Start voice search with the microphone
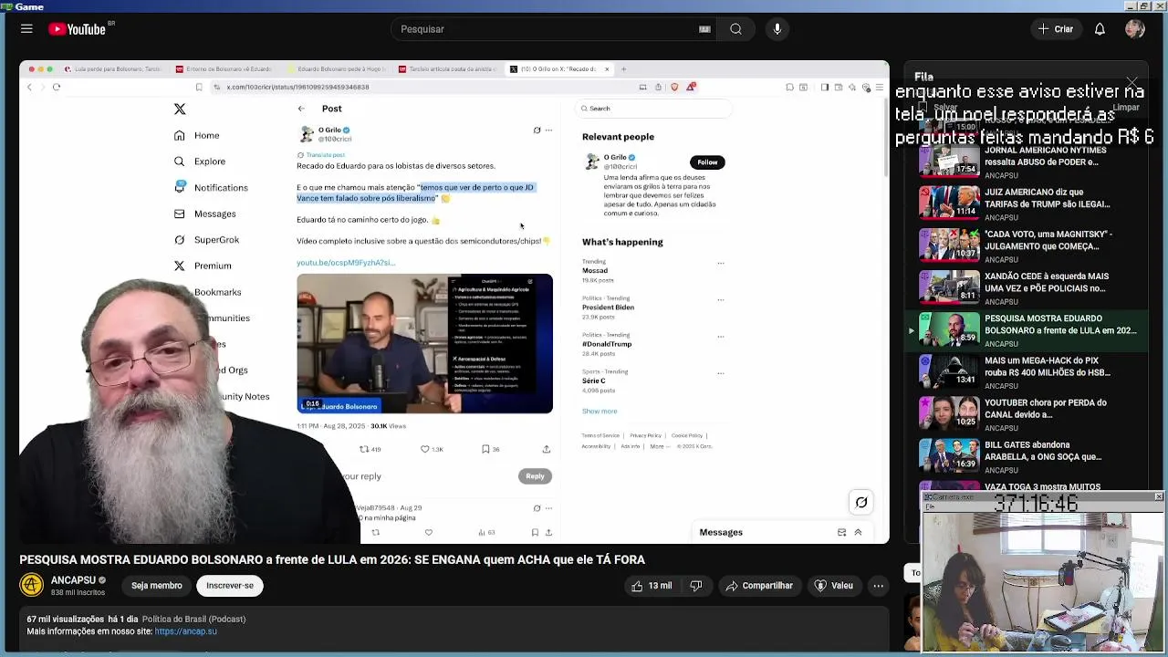This screenshot has width=1168, height=657. [x=777, y=29]
